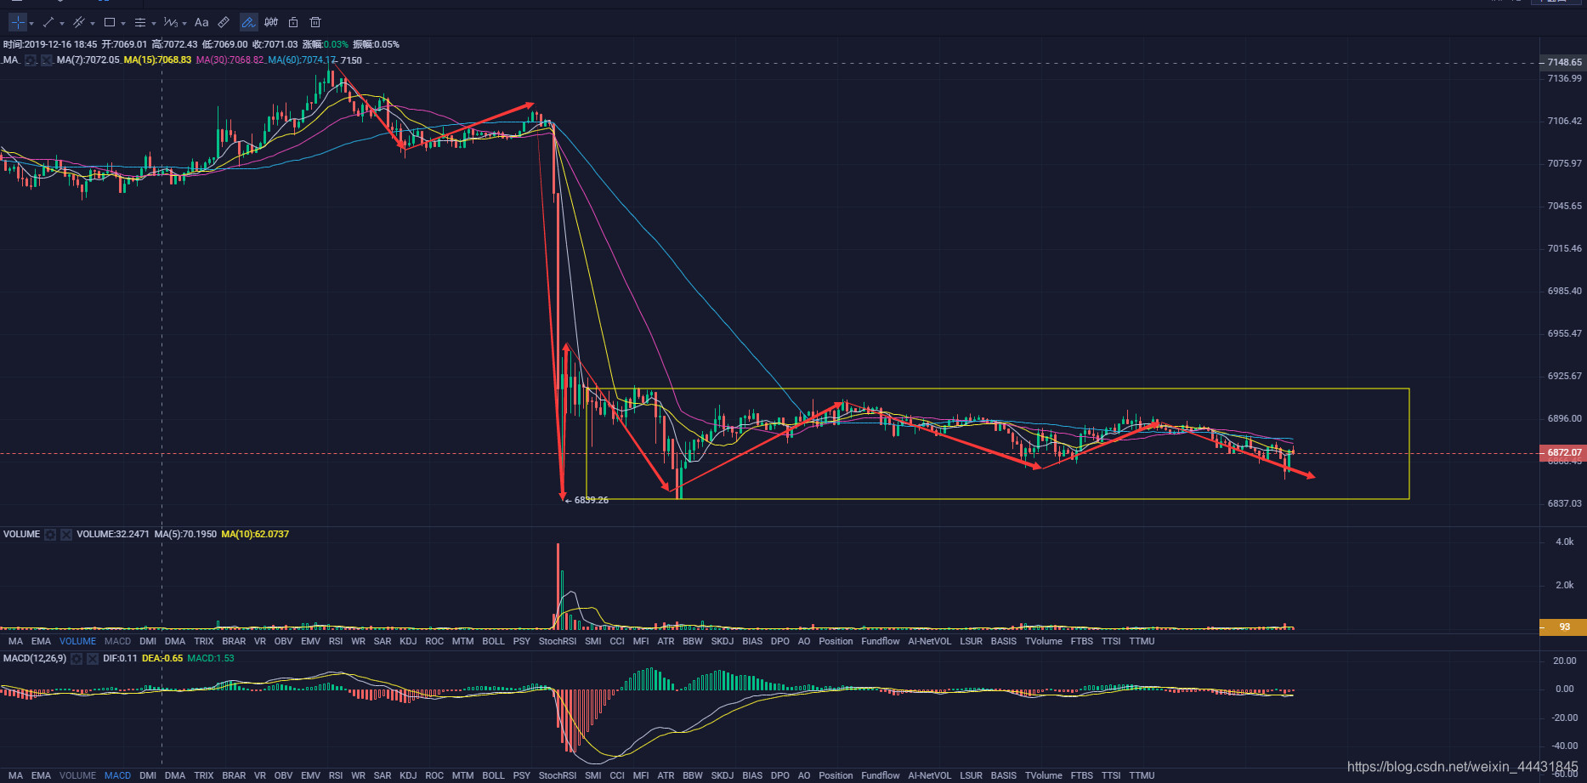Select StochRSI tab in volume panel's indicator row
This screenshot has width=1587, height=783.
(x=558, y=642)
